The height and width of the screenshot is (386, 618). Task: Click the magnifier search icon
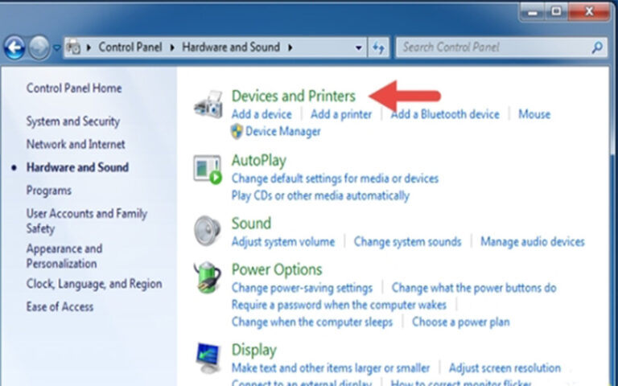point(598,47)
